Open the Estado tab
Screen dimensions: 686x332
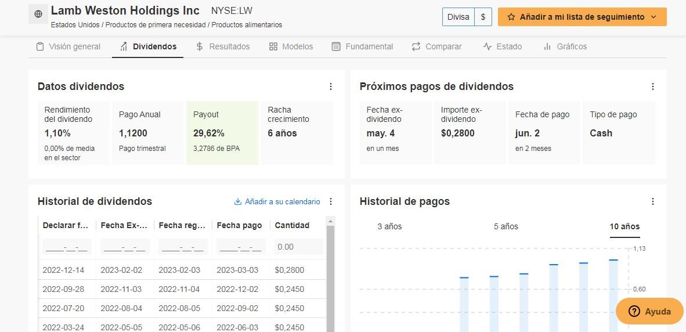(502, 46)
